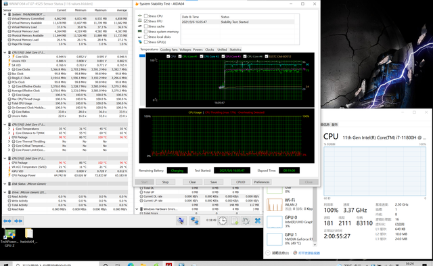
Task: Expand Core VIDs row
Action: pos(9,57)
